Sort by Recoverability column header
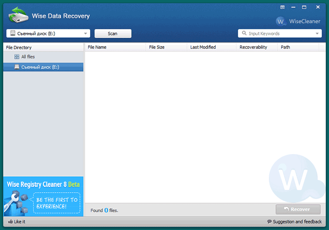 [x=257, y=47]
